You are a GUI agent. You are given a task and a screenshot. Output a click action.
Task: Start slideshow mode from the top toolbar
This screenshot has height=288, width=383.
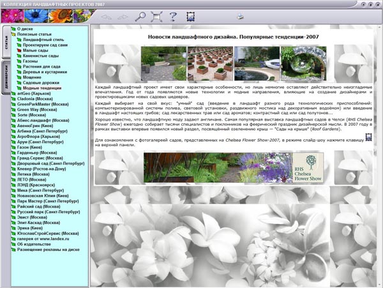click(191, 16)
